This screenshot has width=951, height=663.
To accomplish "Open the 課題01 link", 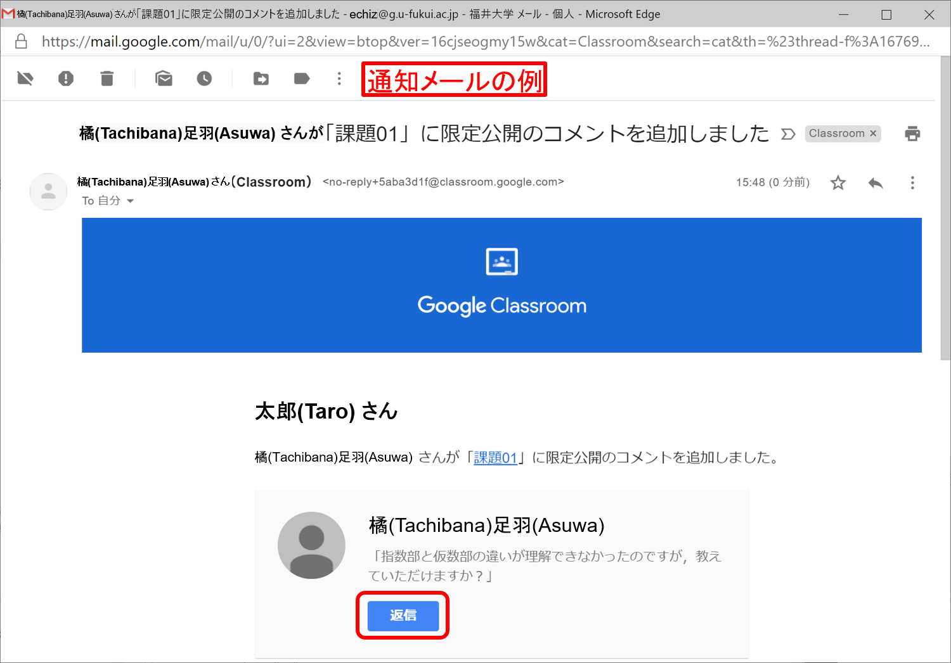I will point(496,457).
